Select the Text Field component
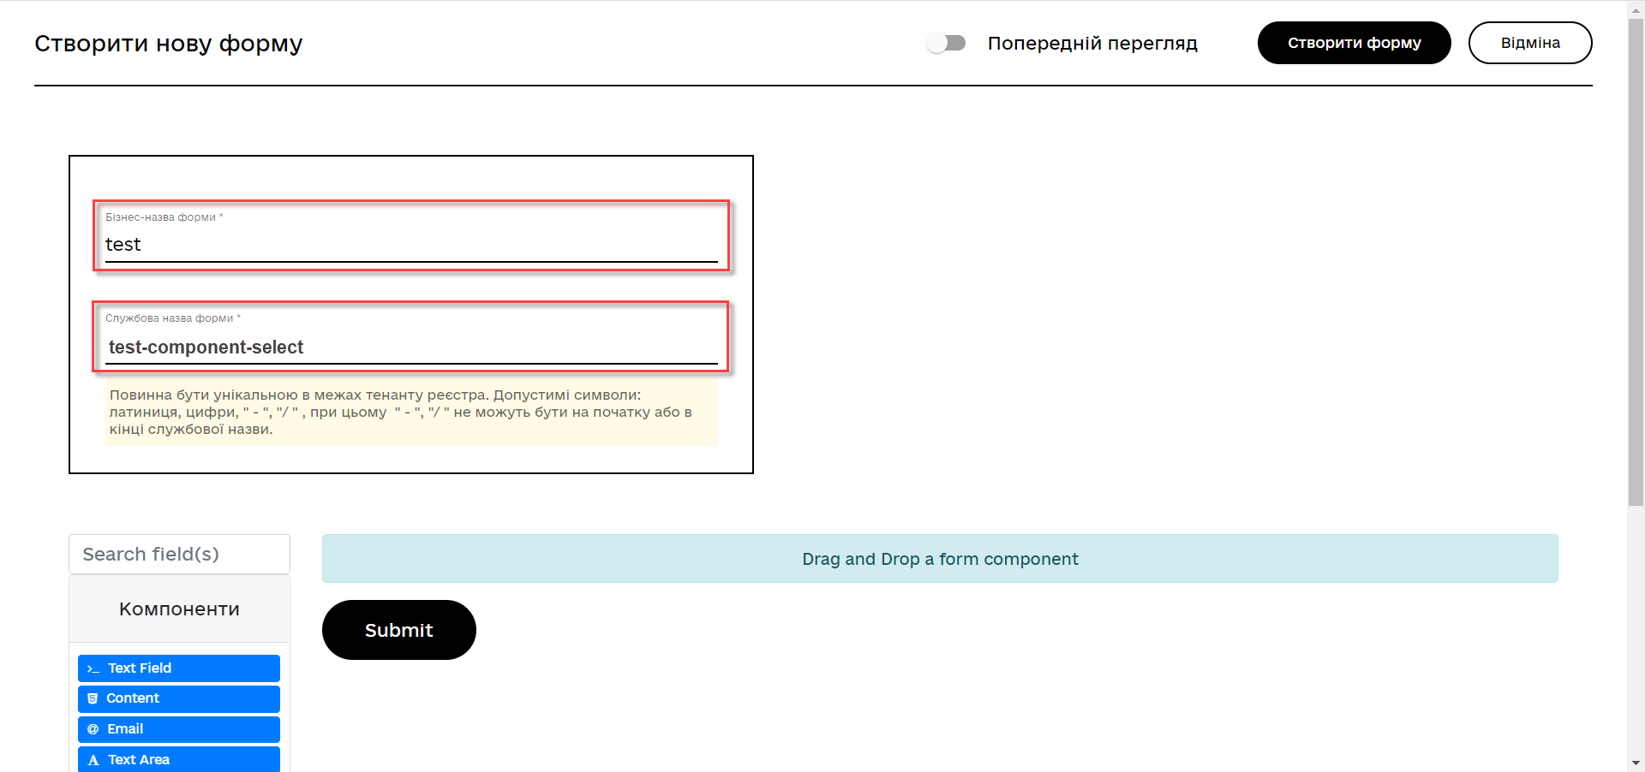This screenshot has height=772, width=1645. 179,668
